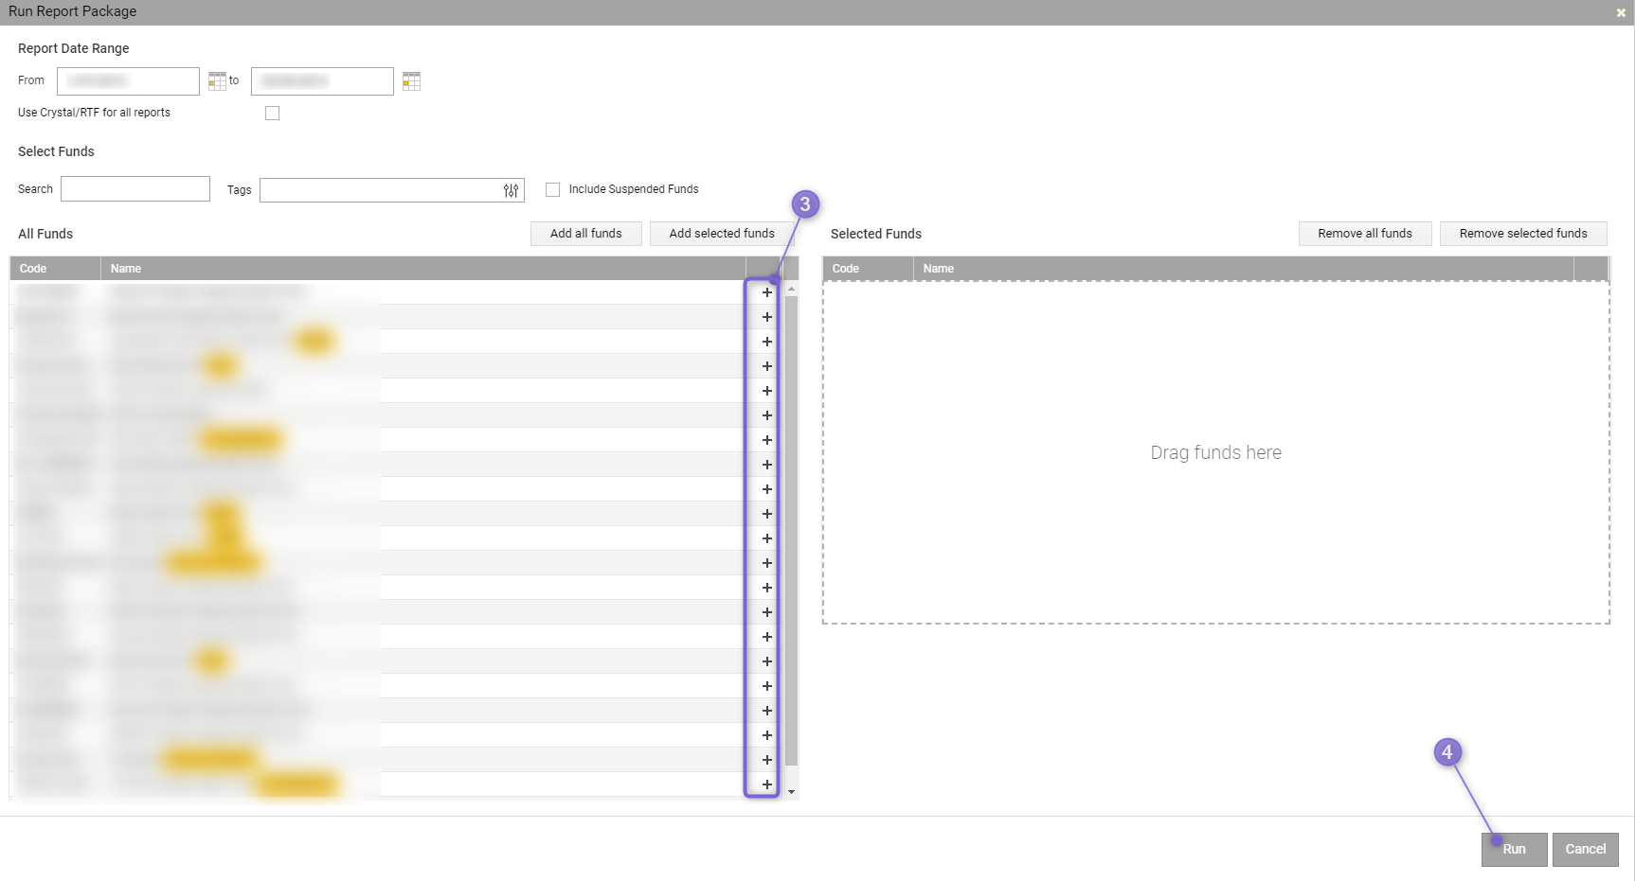Click the Add all funds button

(586, 234)
